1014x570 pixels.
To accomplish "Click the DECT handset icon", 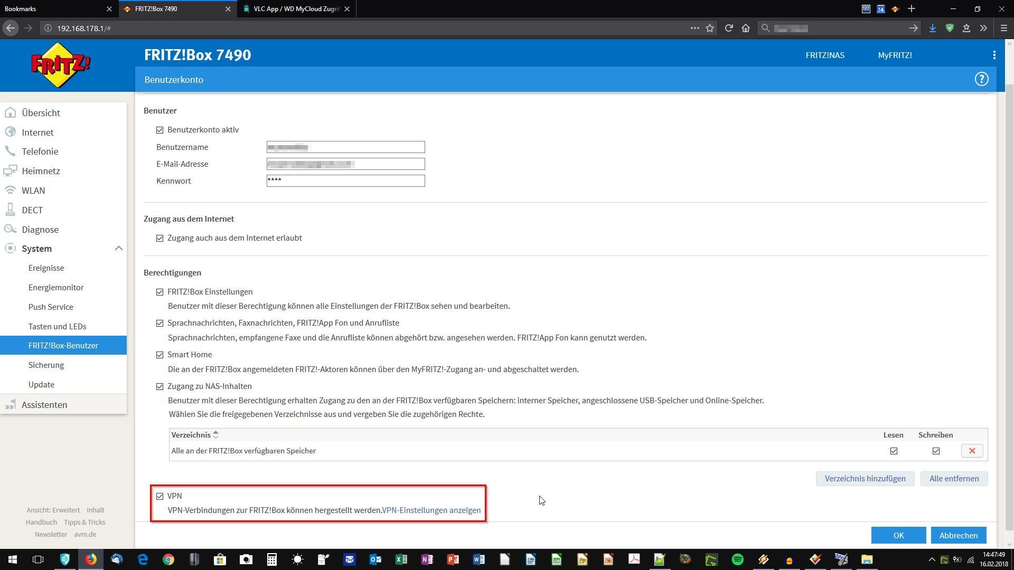I will pyautogui.click(x=10, y=210).
